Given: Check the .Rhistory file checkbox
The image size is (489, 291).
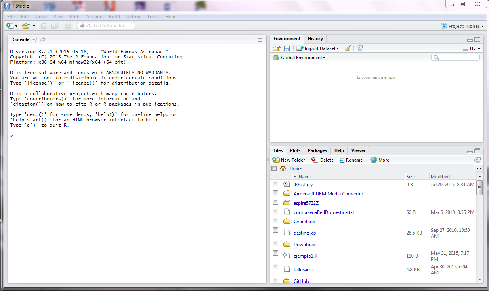Looking at the screenshot, I should point(275,184).
